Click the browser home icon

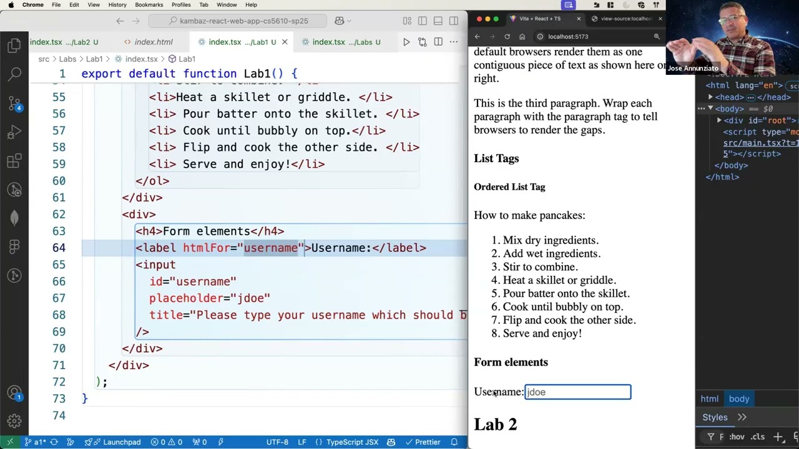(x=522, y=36)
